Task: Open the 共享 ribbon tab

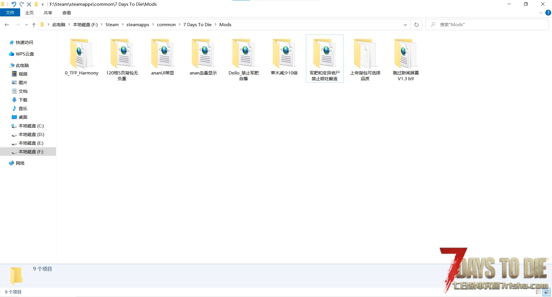Action: point(48,13)
